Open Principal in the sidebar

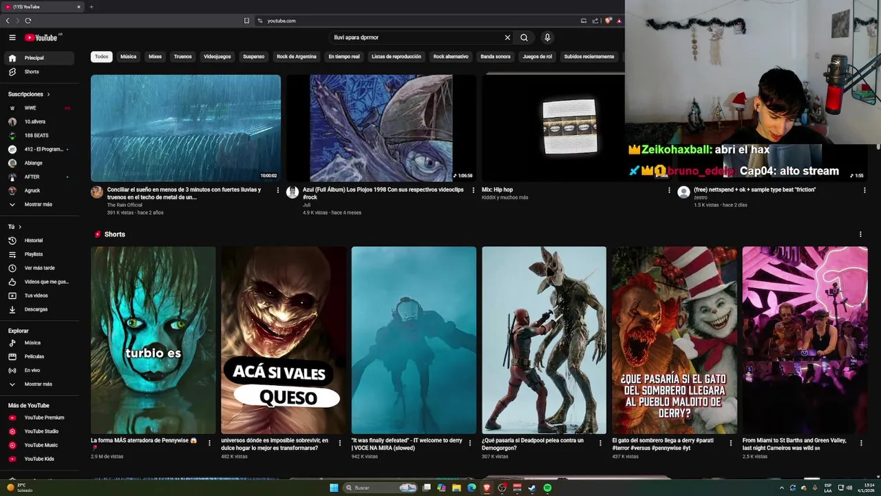point(39,58)
